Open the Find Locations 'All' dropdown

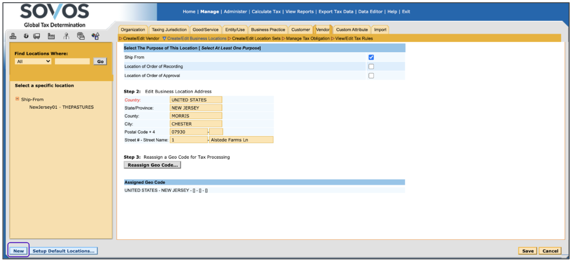(33, 62)
